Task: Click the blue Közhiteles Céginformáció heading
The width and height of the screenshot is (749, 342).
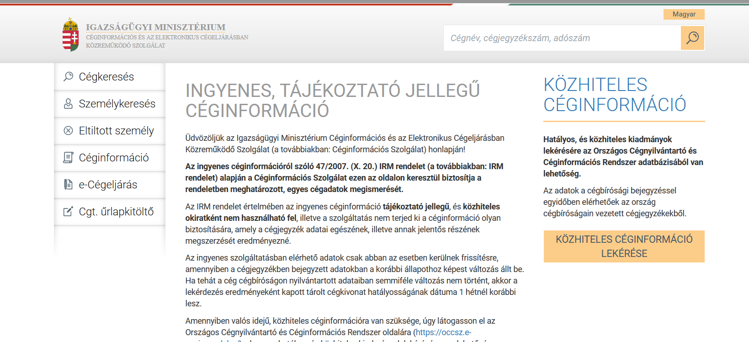Action: [614, 95]
